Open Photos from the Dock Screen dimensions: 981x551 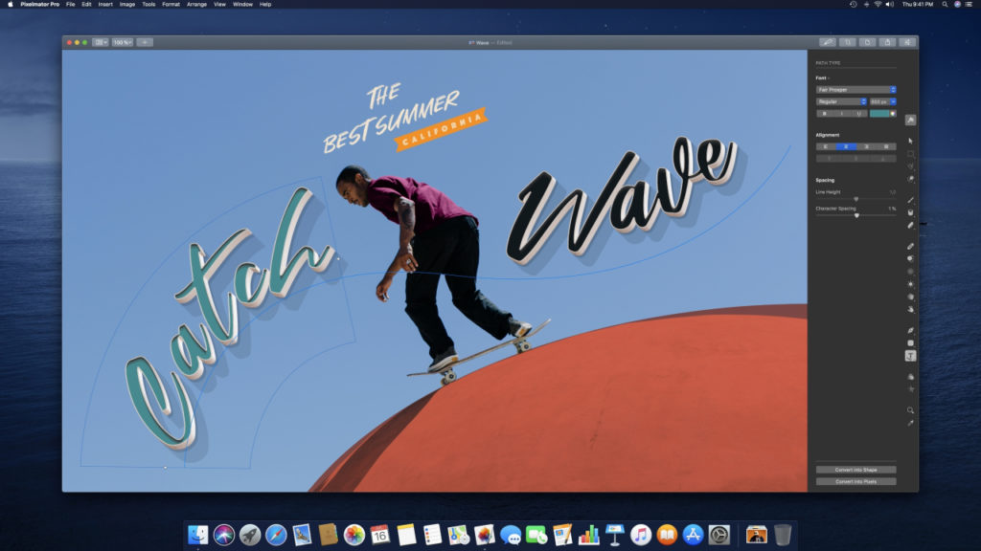pyautogui.click(x=354, y=535)
